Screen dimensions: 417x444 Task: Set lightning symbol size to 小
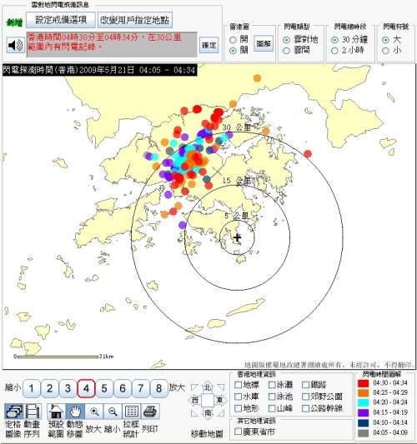pyautogui.click(x=385, y=51)
